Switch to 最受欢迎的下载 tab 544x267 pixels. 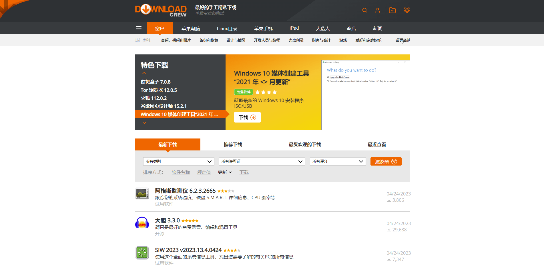point(305,144)
